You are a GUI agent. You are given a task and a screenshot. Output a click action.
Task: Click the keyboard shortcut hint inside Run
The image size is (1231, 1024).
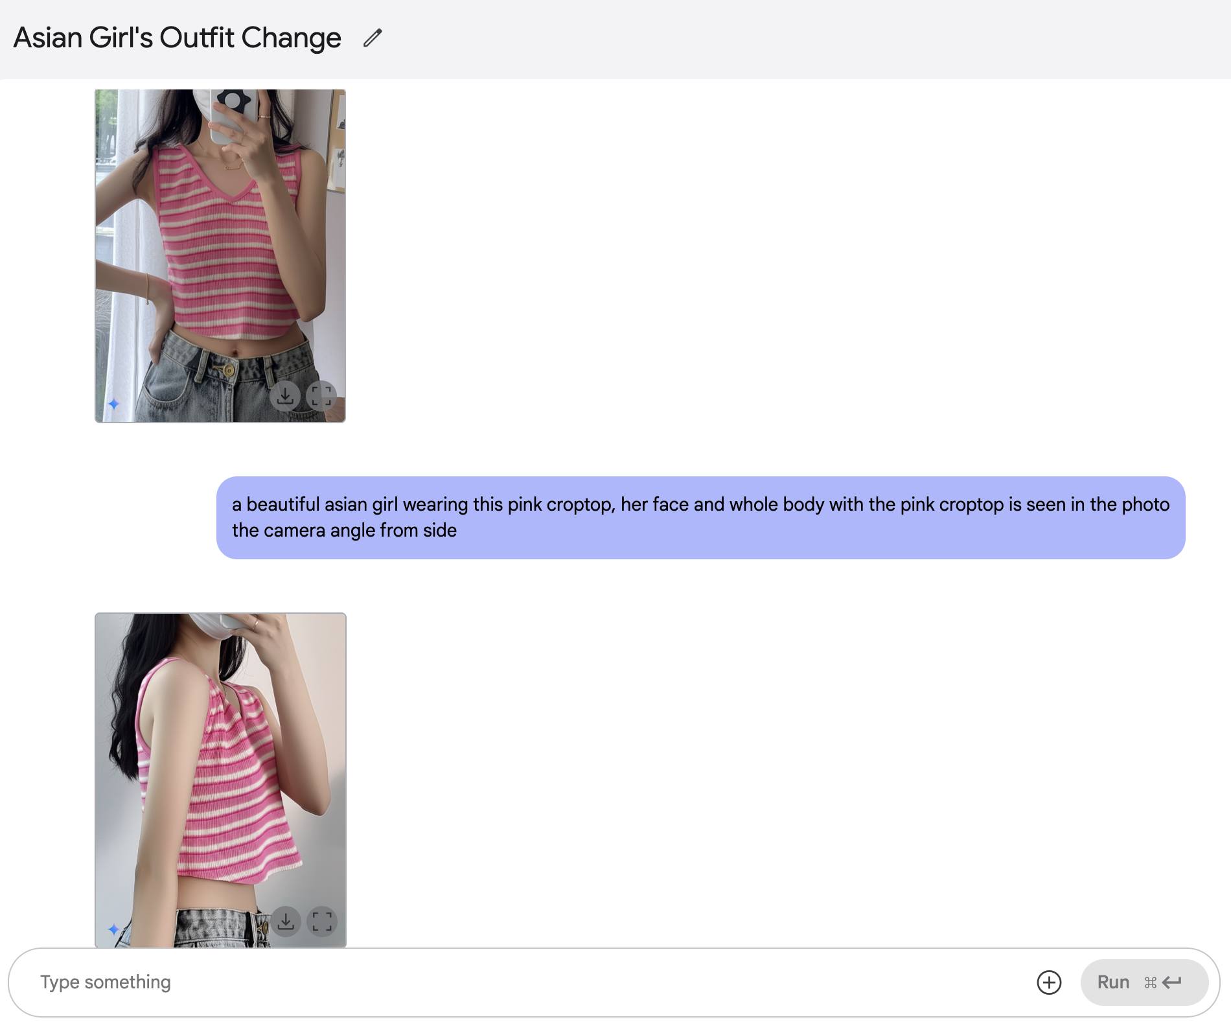pyautogui.click(x=1163, y=983)
